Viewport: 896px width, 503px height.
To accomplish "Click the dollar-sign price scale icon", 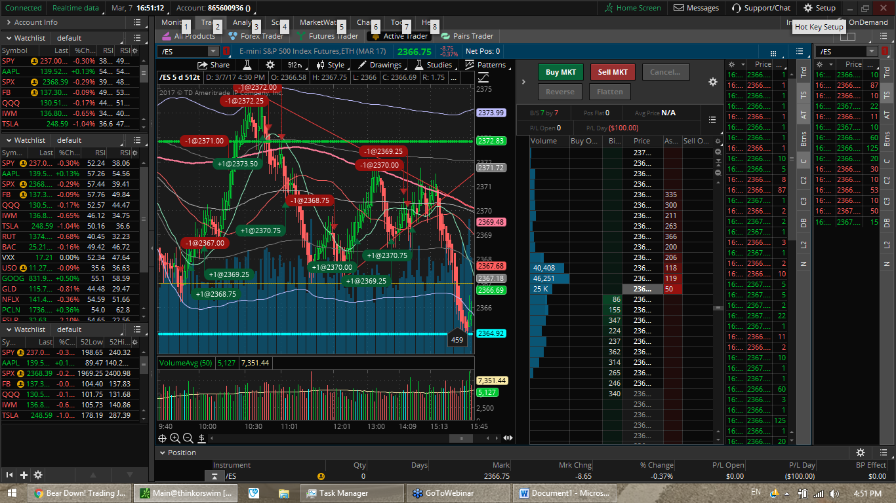I will pos(202,438).
